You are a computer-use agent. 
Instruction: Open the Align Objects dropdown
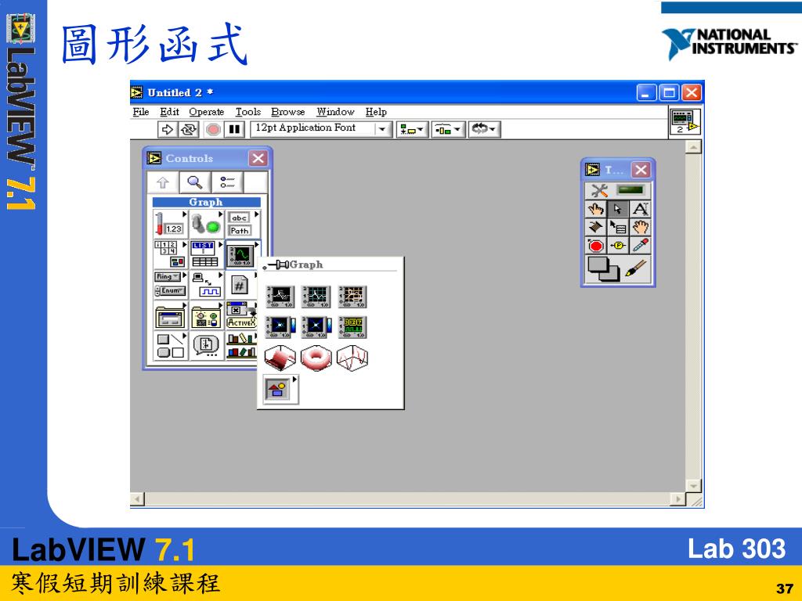coord(412,129)
